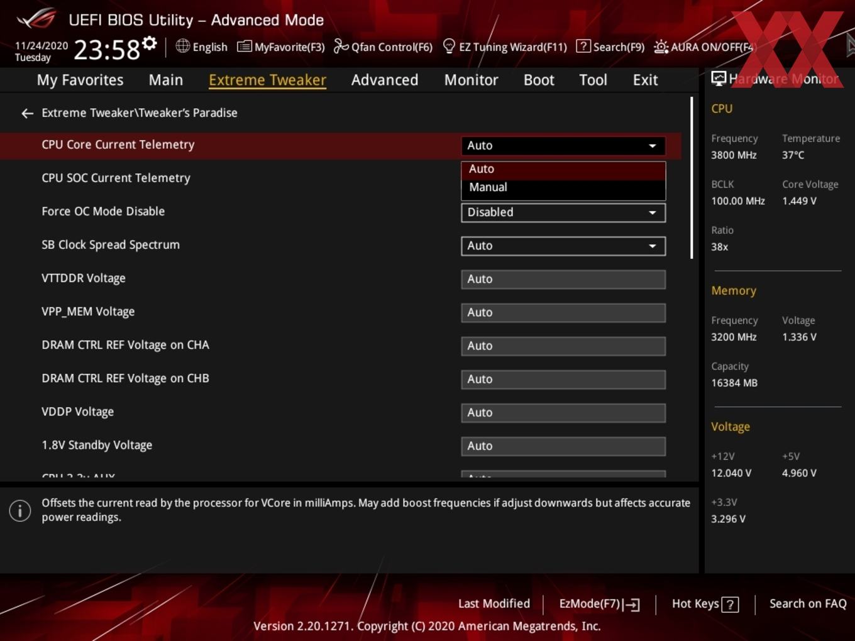Click the Core Voltage 1.449 V value

799,201
